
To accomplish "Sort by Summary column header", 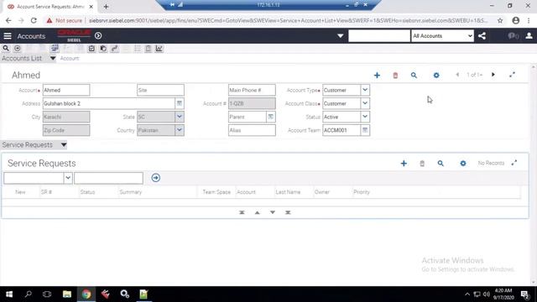I will tap(131, 192).
